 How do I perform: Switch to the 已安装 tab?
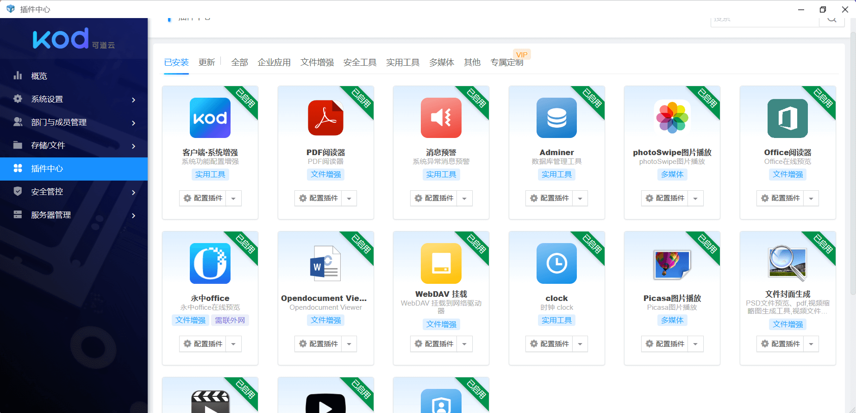176,62
